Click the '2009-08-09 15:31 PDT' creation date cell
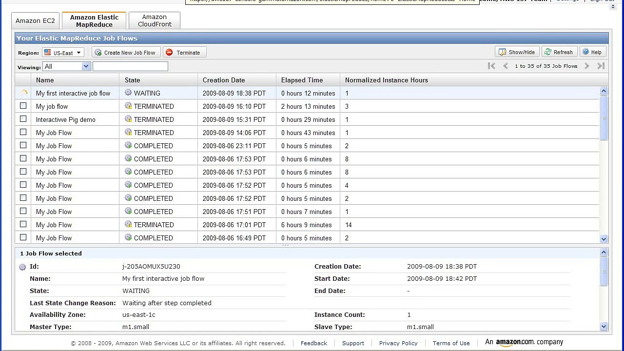 pos(234,119)
